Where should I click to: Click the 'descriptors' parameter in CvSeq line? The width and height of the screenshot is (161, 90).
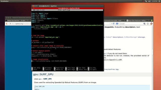coord(118,37)
